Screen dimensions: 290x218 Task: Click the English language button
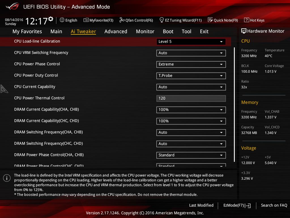point(69,20)
